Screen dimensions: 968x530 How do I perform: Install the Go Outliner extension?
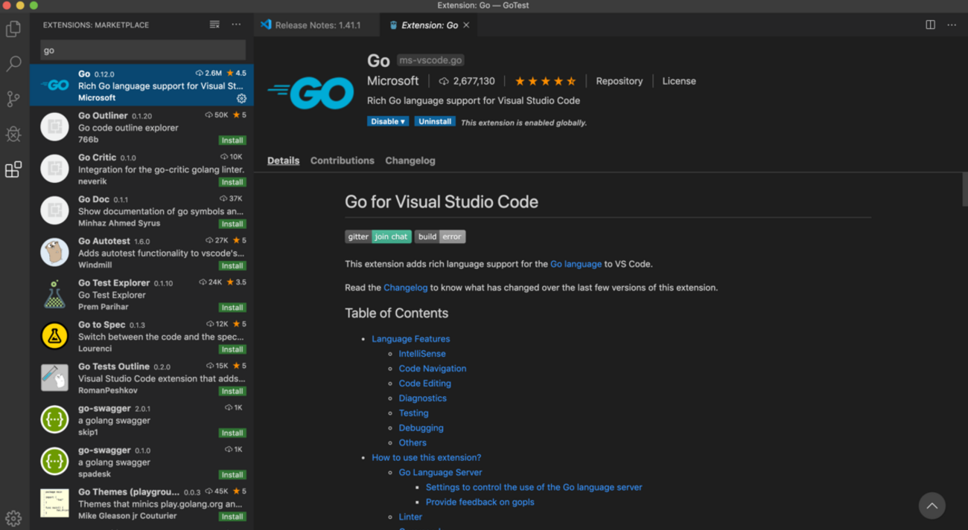(232, 140)
